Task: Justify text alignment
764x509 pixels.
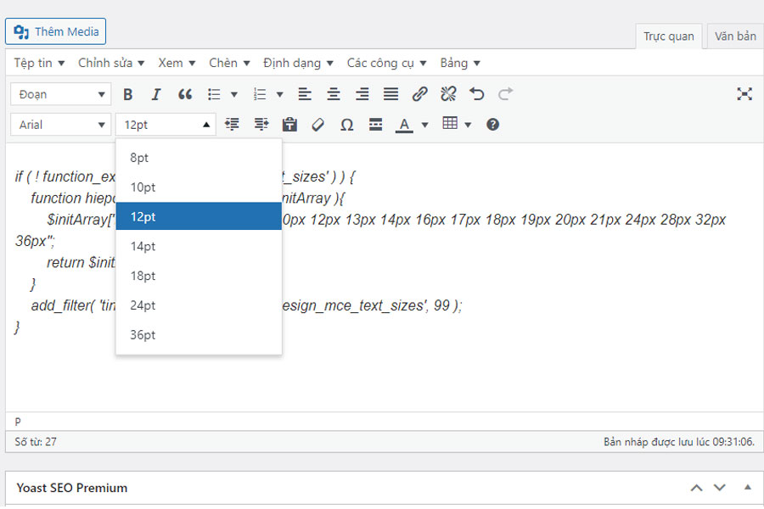Action: pos(390,94)
